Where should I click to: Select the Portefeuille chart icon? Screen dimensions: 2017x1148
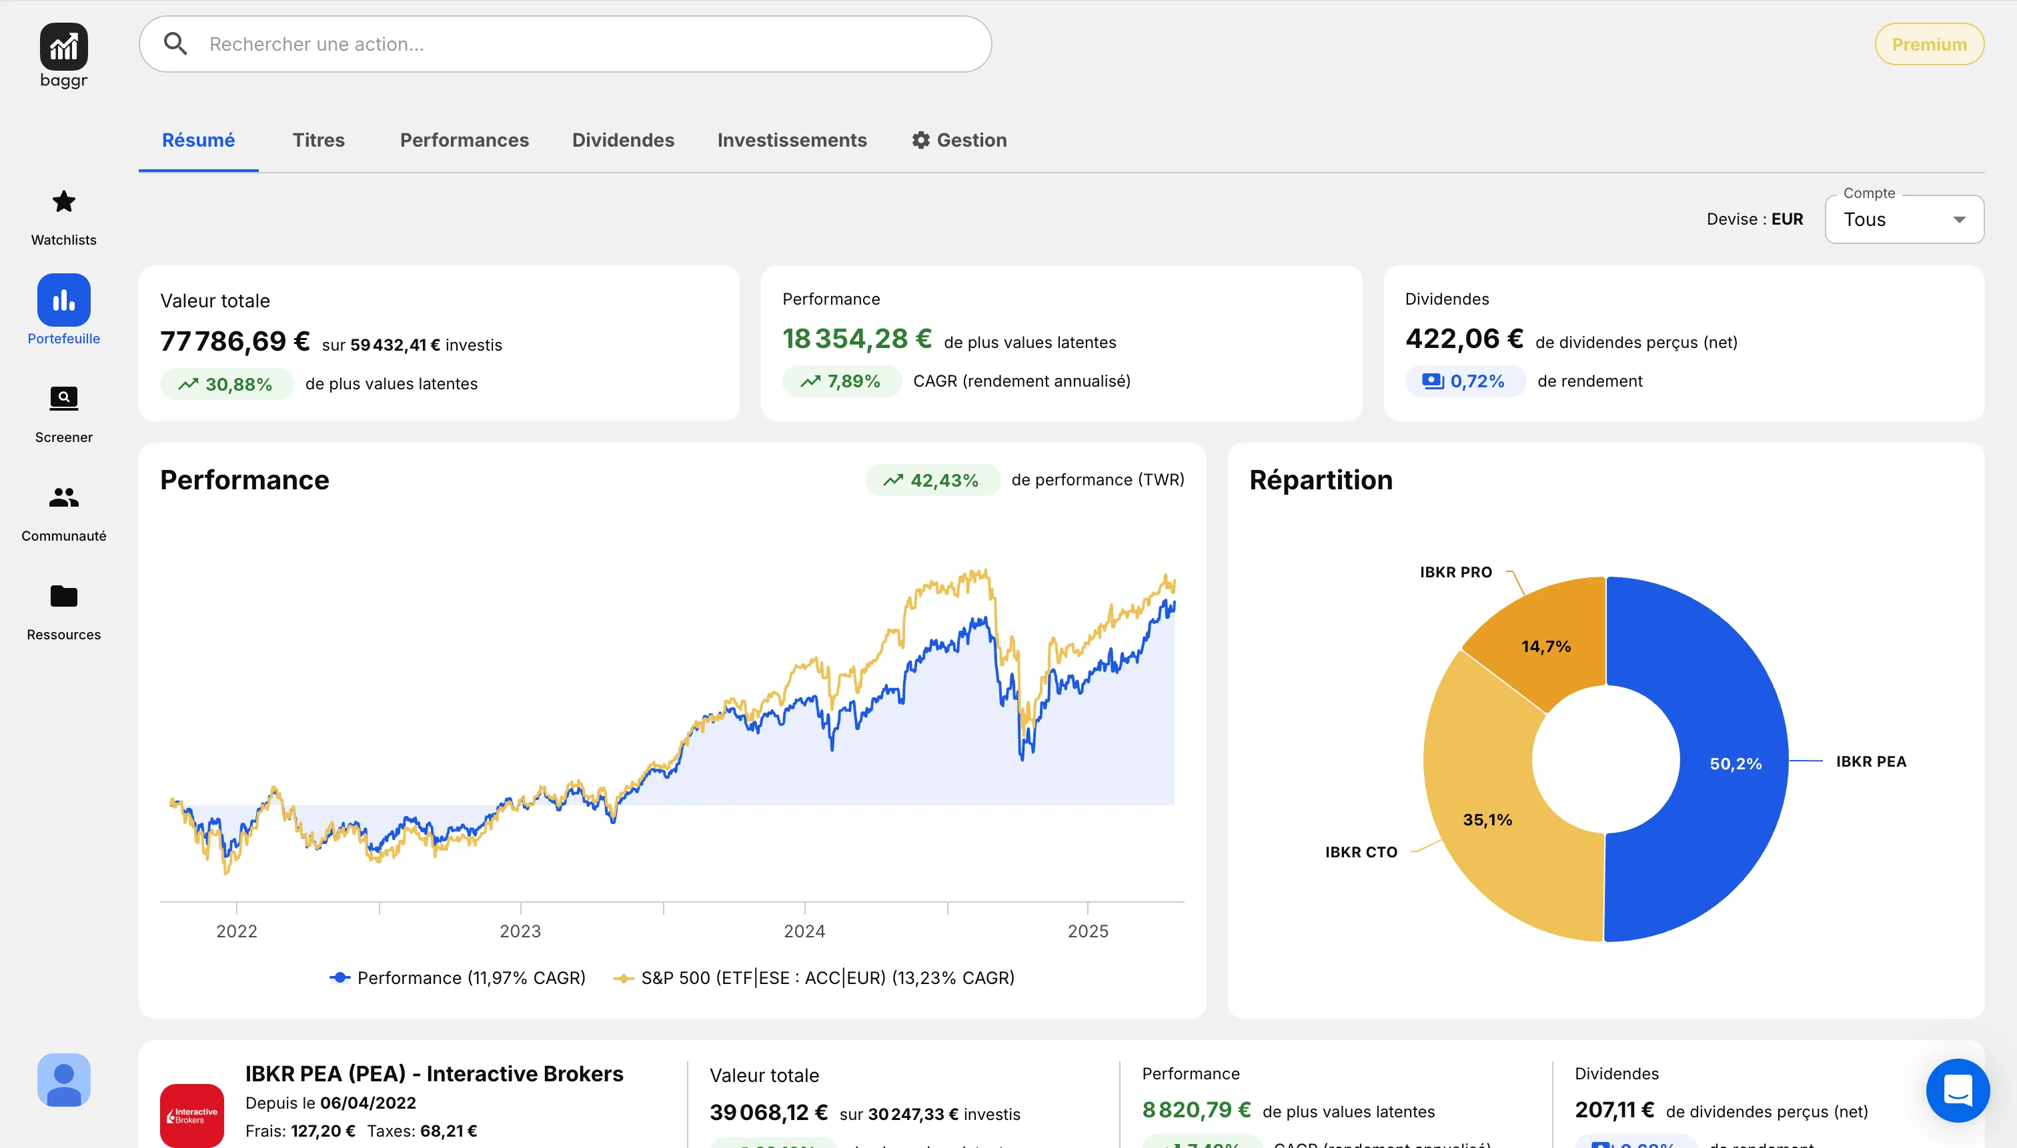tap(63, 299)
